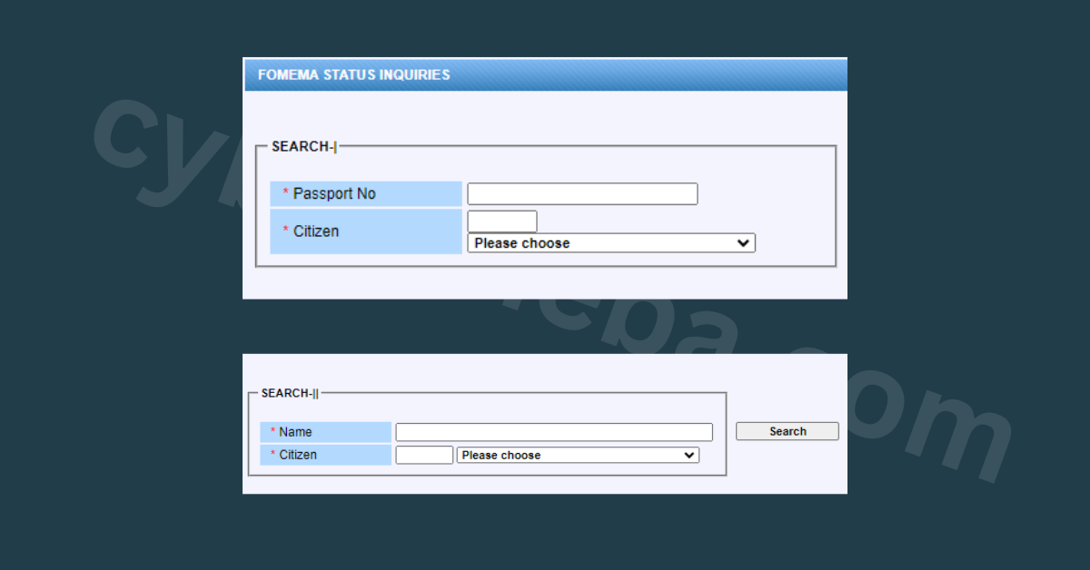Focus the small citizen code box in SEARCH-I
Viewport: 1090px width, 570px height.
tap(501, 221)
